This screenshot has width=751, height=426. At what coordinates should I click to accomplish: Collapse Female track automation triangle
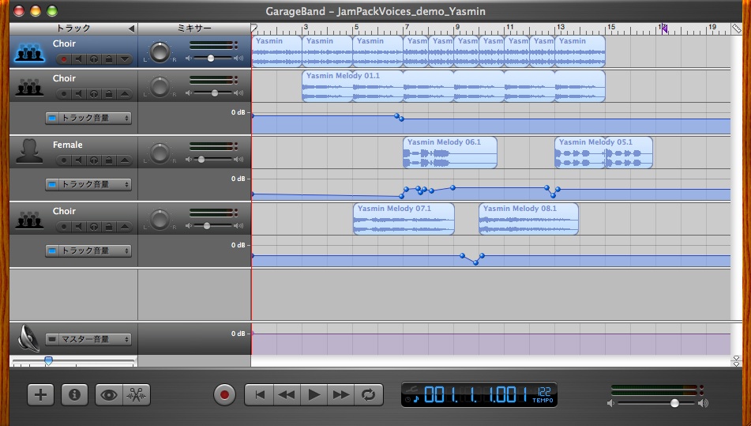click(x=125, y=160)
